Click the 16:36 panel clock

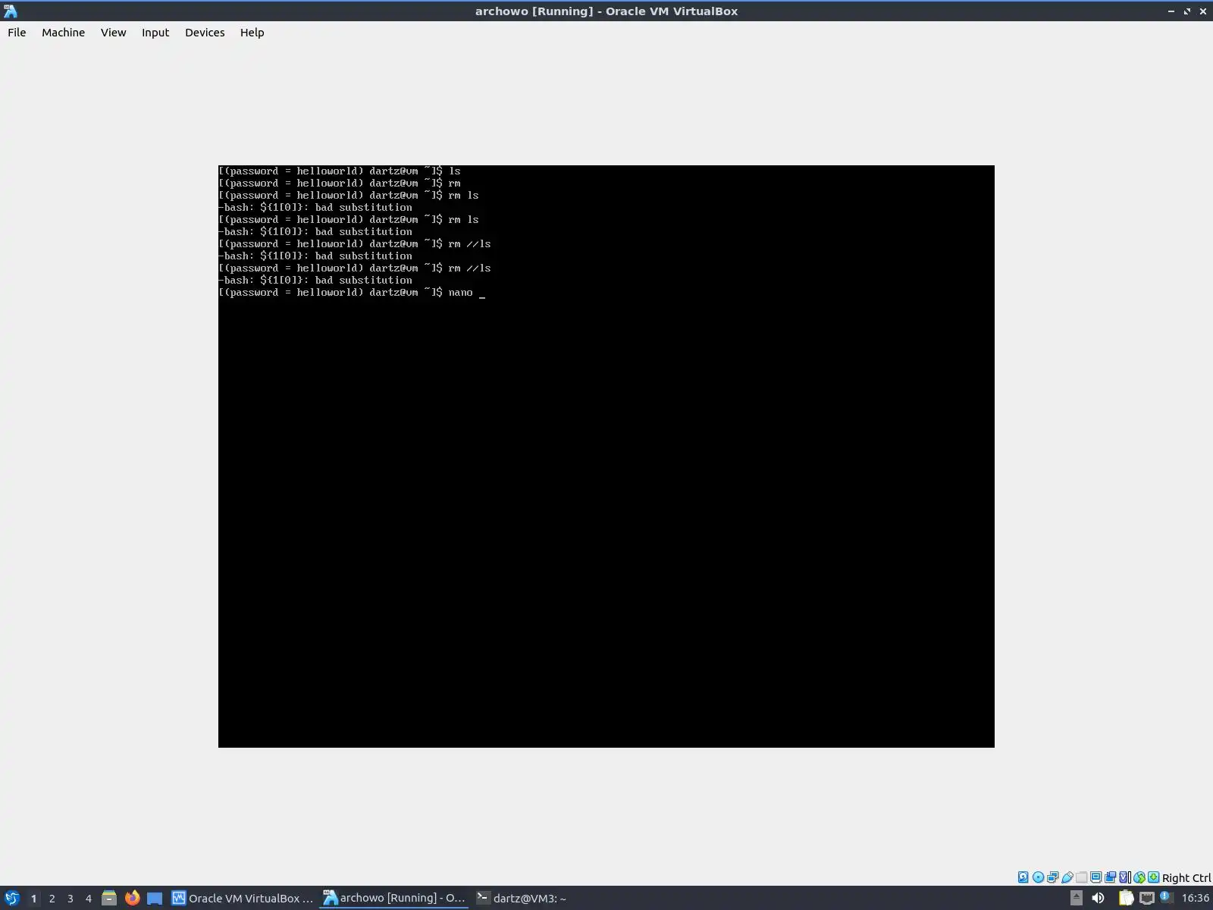1196,899
